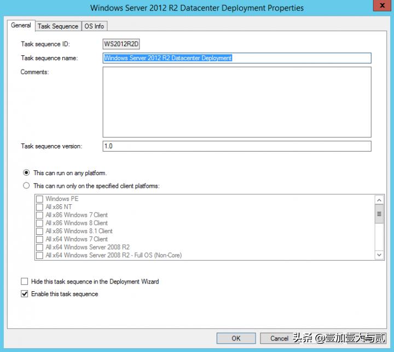
Task: Open the OS Info tab
Action: click(x=94, y=26)
